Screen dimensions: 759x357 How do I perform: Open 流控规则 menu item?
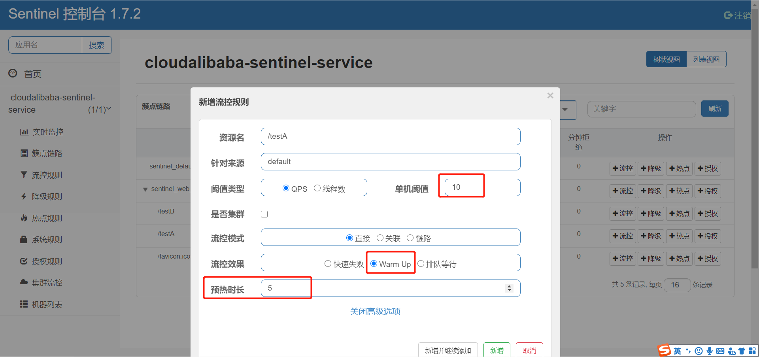47,175
